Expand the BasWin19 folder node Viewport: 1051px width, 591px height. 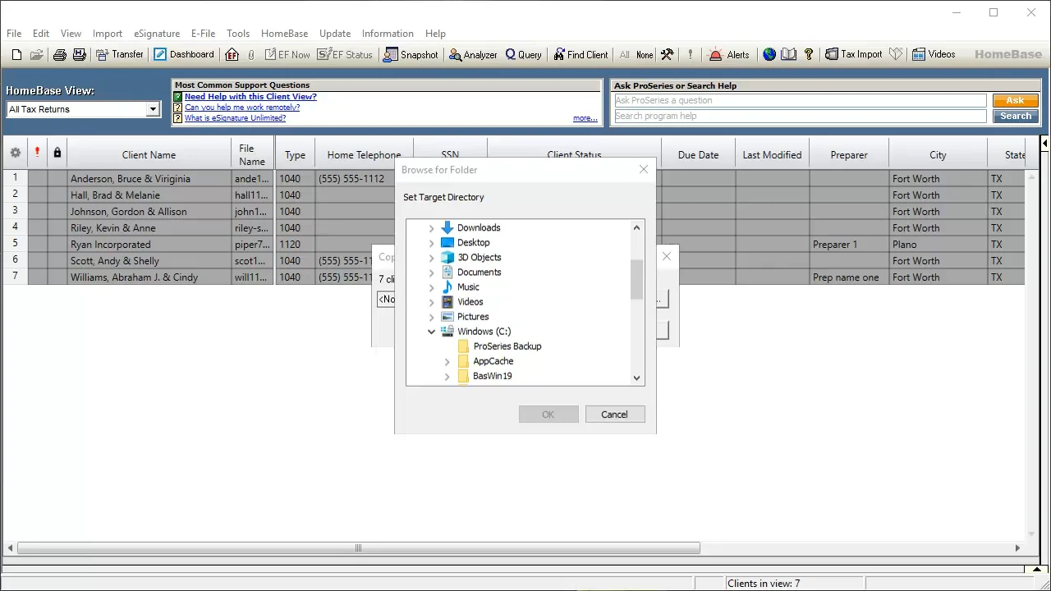[447, 376]
